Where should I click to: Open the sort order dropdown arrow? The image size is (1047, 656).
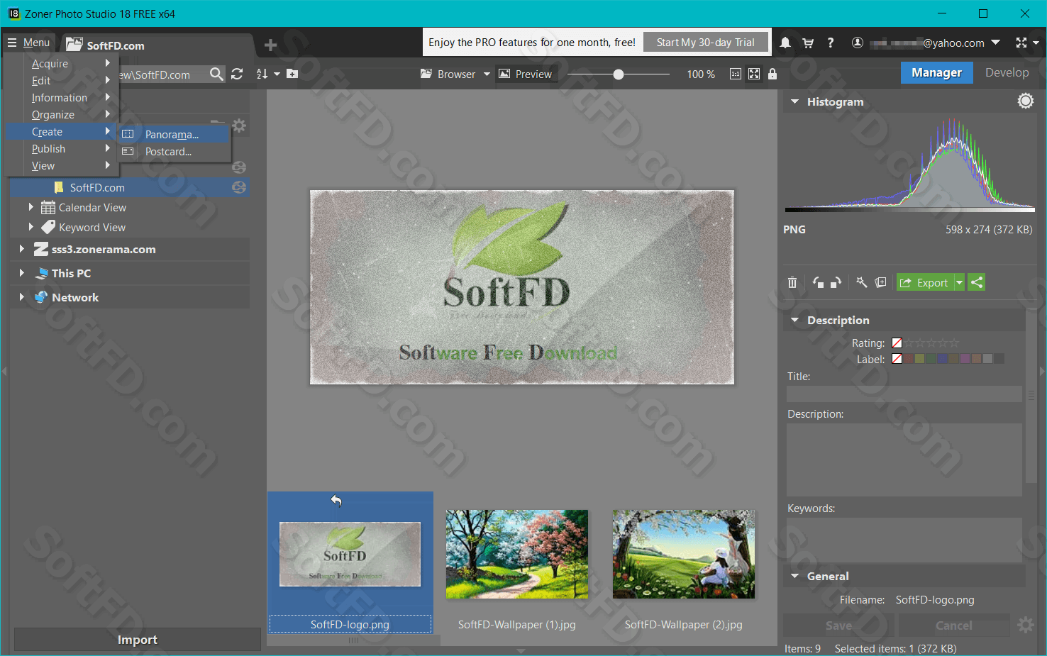pos(277,74)
